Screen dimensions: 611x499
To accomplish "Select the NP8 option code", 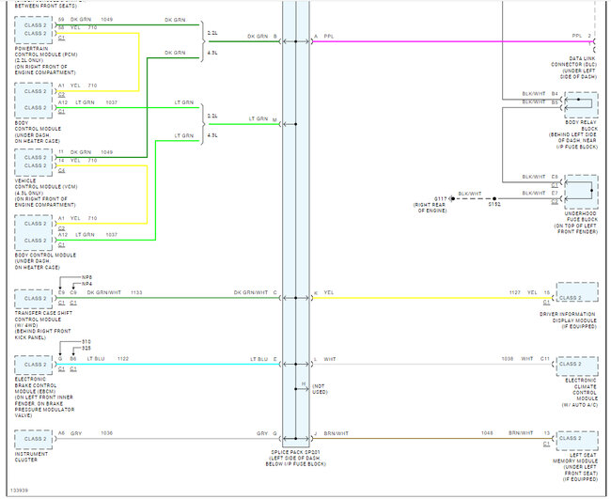I will point(86,277).
